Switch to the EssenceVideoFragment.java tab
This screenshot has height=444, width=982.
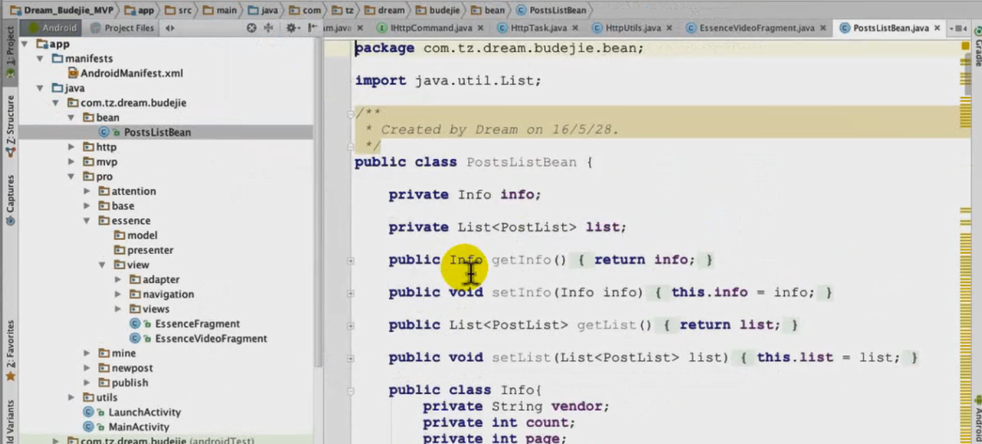coord(756,28)
